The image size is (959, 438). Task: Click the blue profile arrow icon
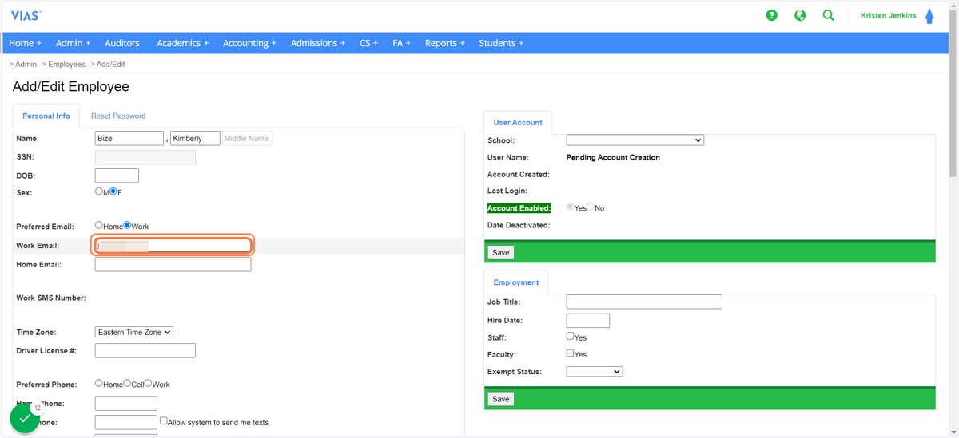coord(929,16)
